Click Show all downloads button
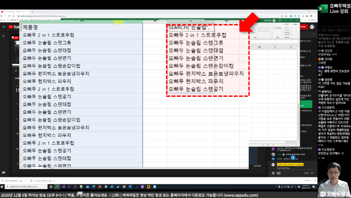The height and width of the screenshot is (198, 351). 308,180
